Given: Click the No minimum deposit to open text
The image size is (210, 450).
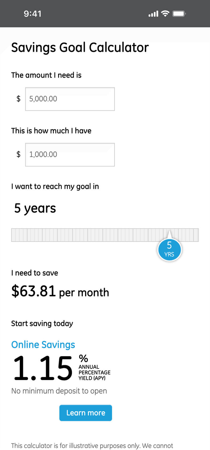Looking at the screenshot, I should [59, 391].
